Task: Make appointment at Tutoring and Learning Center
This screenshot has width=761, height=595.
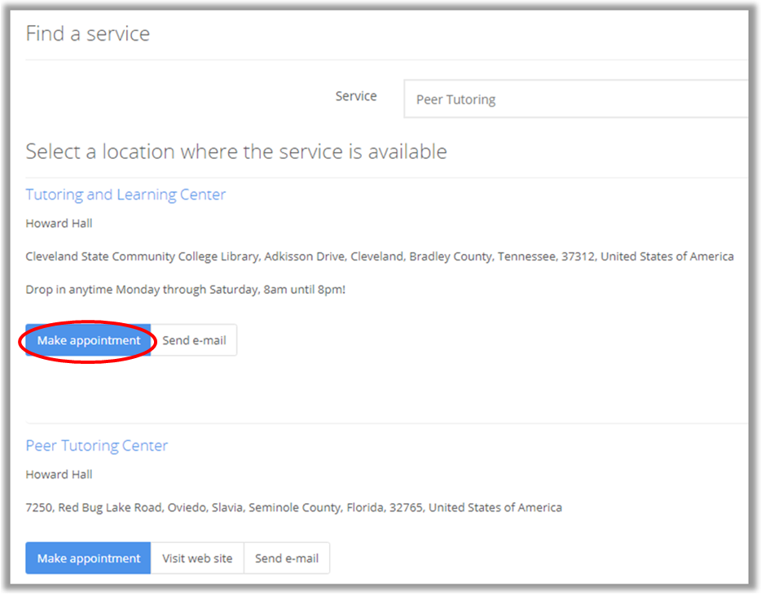Action: click(88, 340)
